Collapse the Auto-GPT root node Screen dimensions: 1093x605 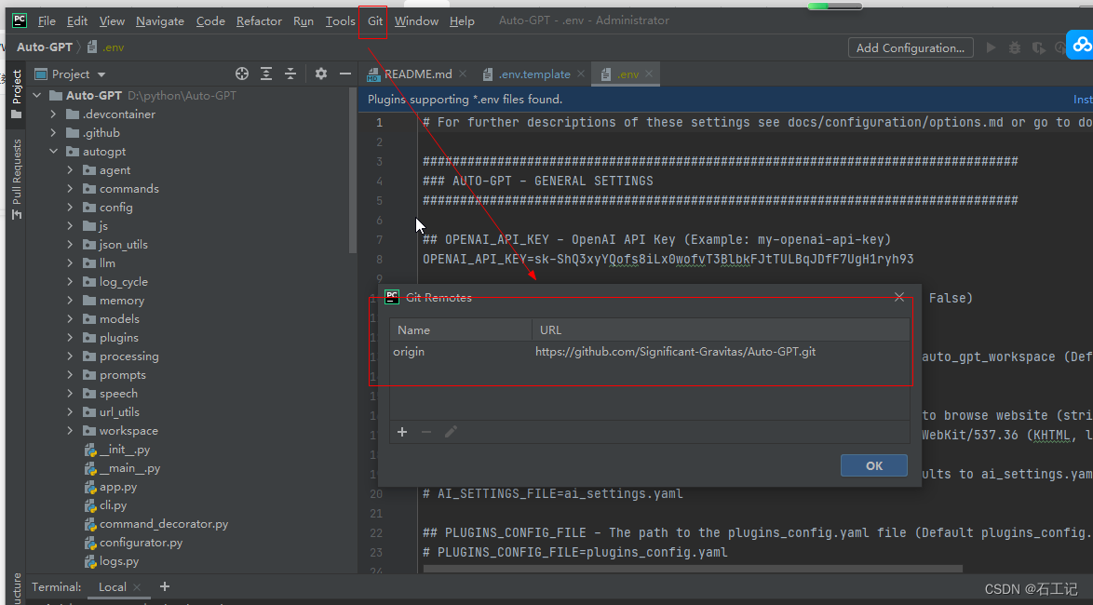(37, 96)
